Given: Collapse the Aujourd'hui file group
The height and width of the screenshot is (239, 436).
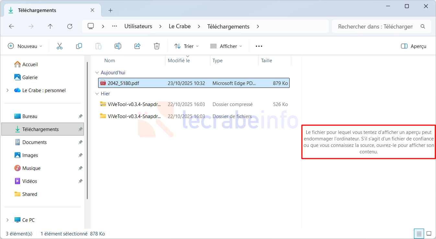Looking at the screenshot, I should [x=97, y=73].
